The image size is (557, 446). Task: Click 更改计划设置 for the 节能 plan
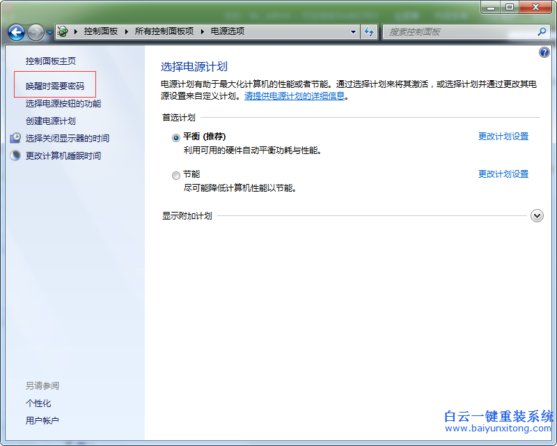point(503,174)
